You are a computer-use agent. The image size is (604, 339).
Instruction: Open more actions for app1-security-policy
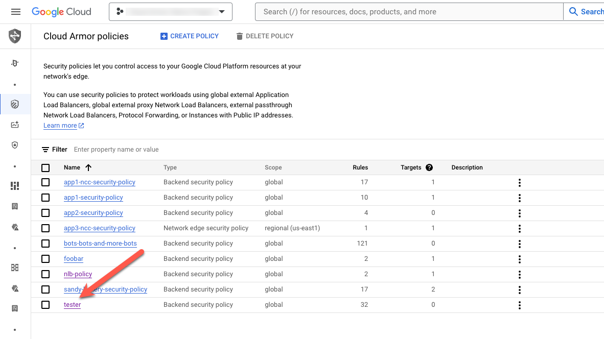519,198
